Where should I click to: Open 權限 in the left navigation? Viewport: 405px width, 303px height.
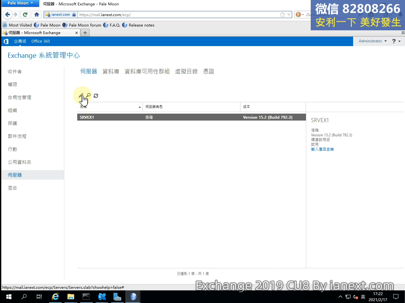12,85
